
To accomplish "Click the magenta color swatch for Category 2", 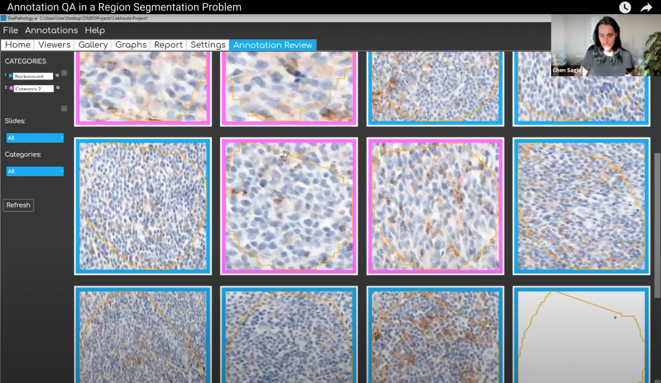I will click(x=12, y=88).
